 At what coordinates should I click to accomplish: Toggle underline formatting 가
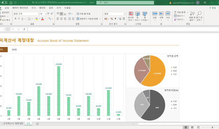(22, 18)
